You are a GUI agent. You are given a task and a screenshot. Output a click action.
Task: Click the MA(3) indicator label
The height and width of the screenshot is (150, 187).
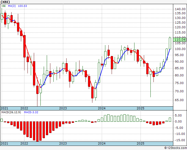point(12,6)
